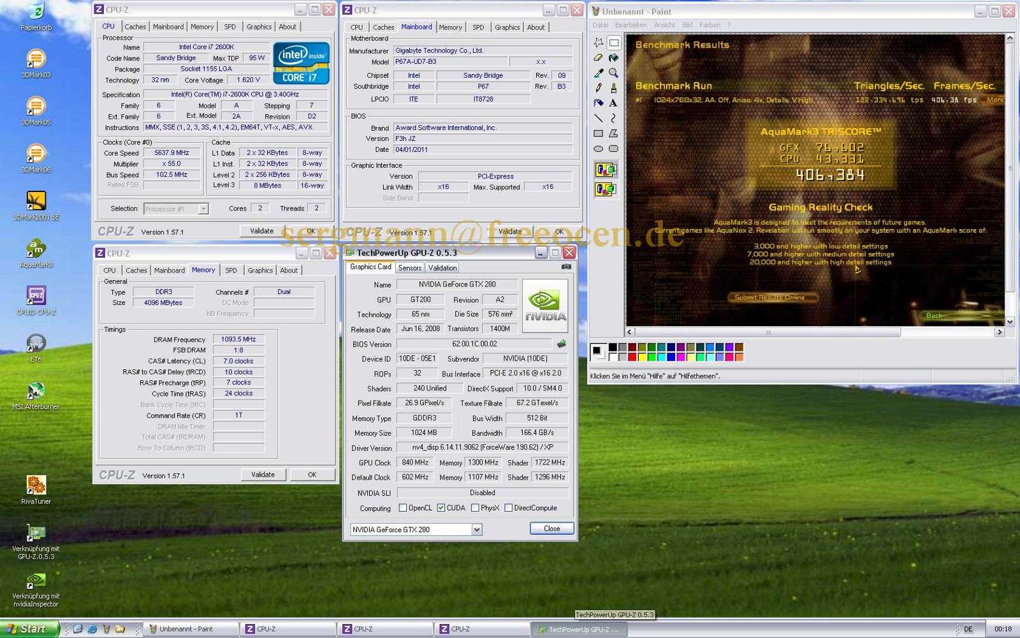
Task: Open the Bearbeiten menu in Paint
Action: point(630,25)
